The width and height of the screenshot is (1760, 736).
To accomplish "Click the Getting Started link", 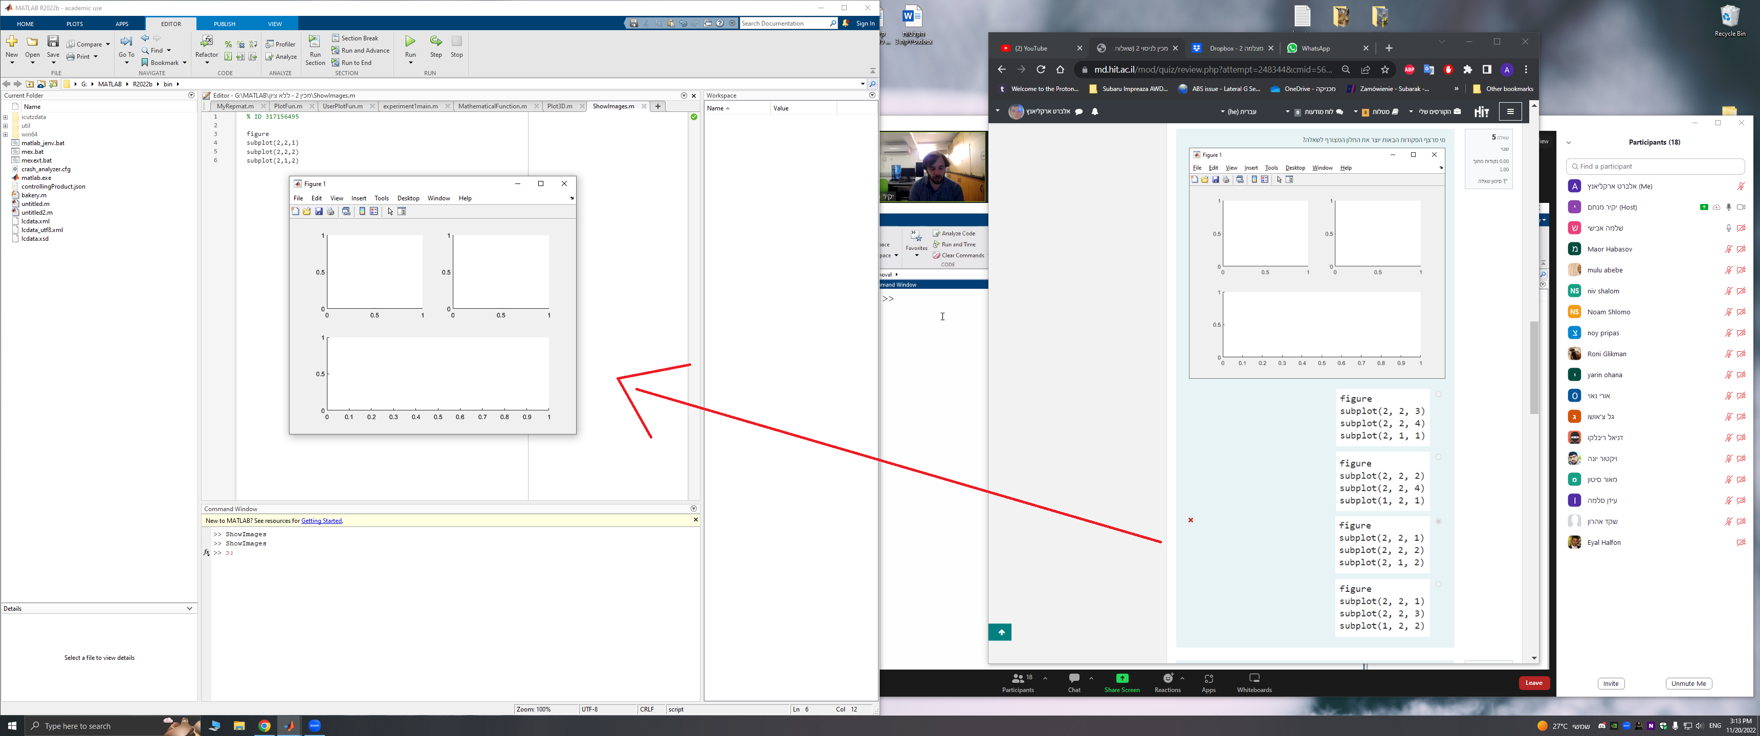I will [x=321, y=521].
